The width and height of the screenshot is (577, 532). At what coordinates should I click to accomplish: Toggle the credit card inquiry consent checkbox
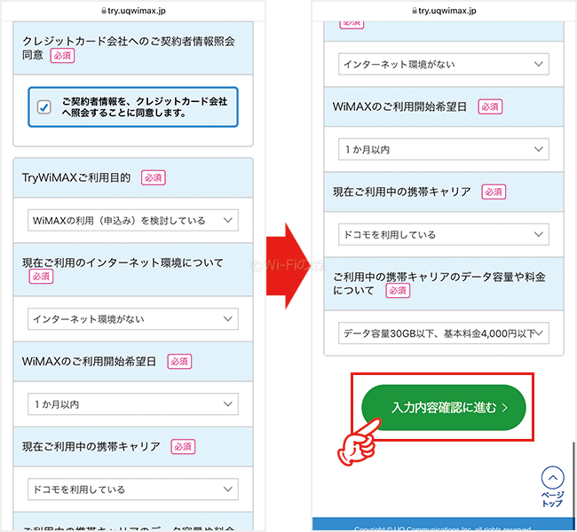[x=44, y=107]
